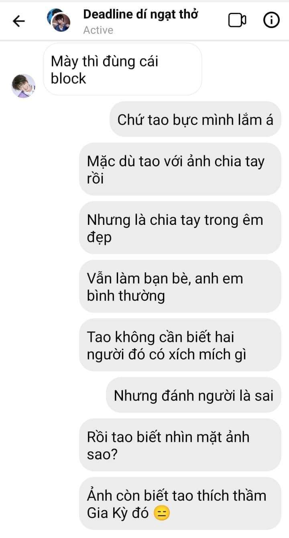Screen dimensions: 289x538
Task: Select message 'Vẫn làm bạn bè, anh em bình thường'
Action: pyautogui.click(x=180, y=286)
